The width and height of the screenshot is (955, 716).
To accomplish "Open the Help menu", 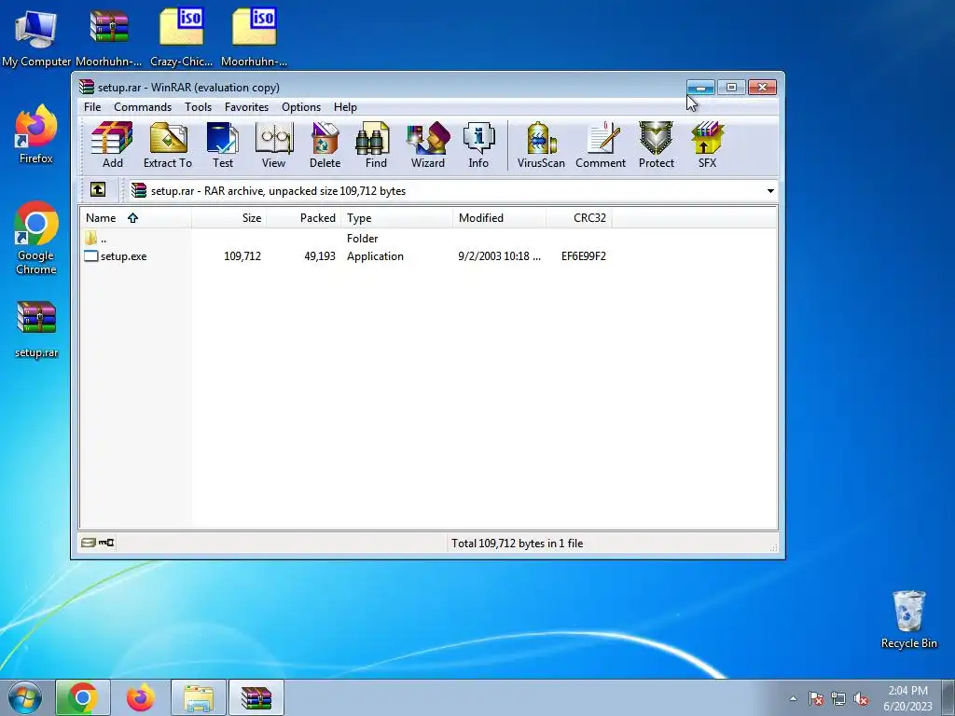I will (x=345, y=107).
